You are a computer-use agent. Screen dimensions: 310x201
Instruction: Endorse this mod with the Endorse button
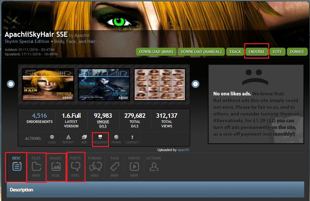[x=257, y=52]
